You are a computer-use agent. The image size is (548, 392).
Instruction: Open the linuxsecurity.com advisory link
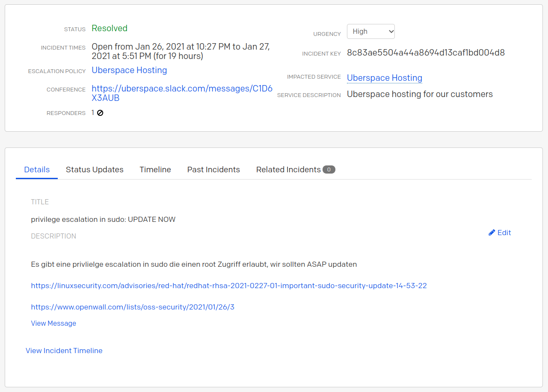[x=229, y=286]
